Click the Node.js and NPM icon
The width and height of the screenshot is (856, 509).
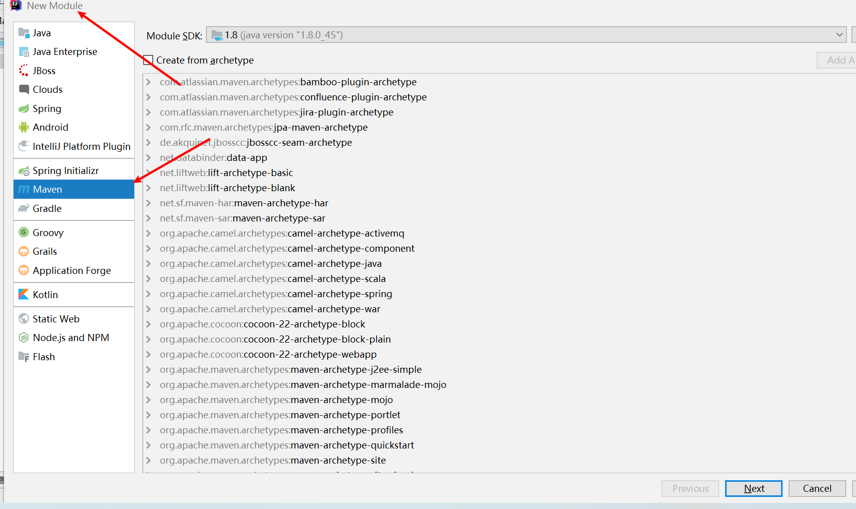pos(24,337)
